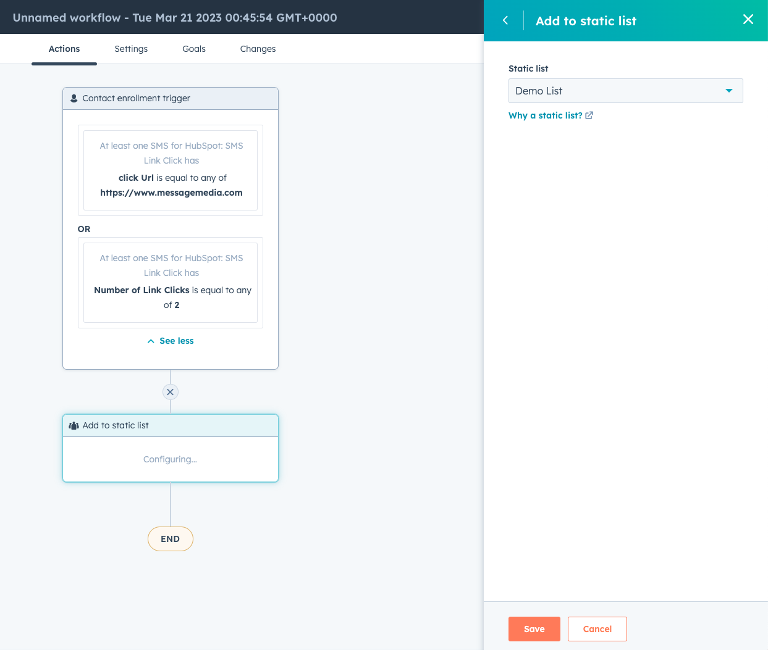Open the Why a static list? help link
768x650 pixels.
tap(546, 115)
